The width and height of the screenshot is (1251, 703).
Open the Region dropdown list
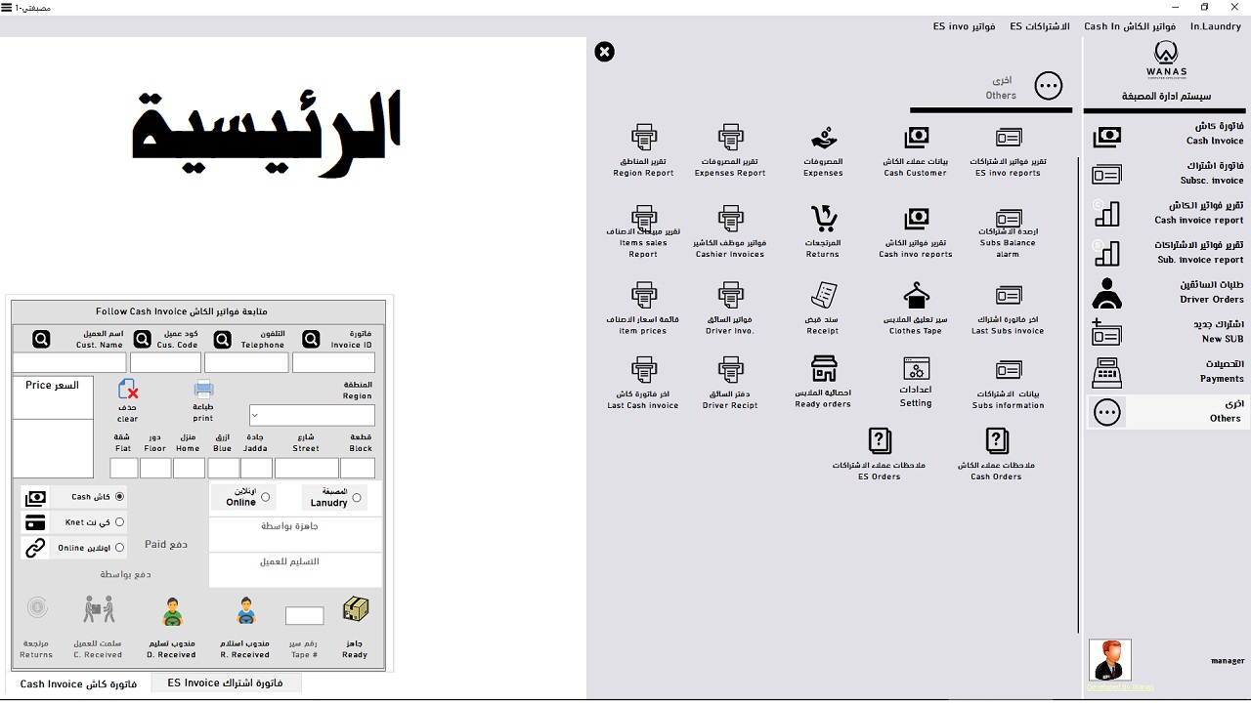313,415
